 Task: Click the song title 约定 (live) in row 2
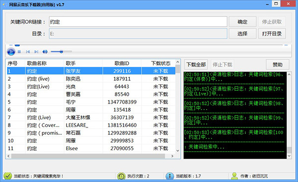click(38, 79)
